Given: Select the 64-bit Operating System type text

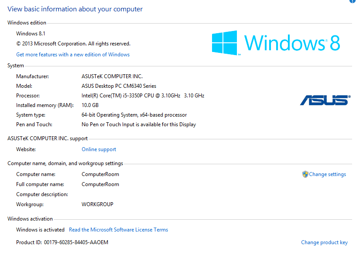Looking at the screenshot, I should point(134,115).
